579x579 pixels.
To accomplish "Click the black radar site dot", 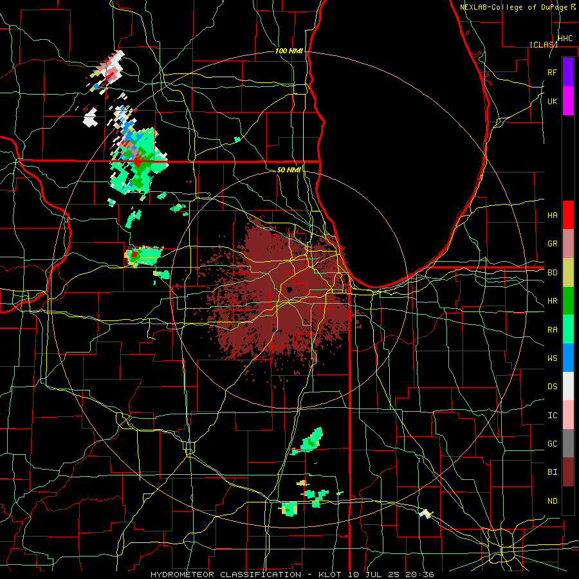I will click(x=289, y=289).
